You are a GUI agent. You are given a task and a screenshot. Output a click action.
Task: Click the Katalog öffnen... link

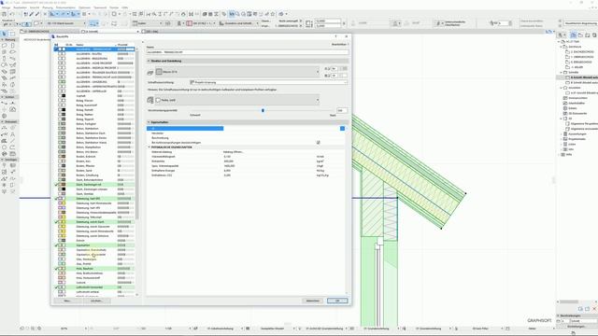pyautogui.click(x=233, y=151)
